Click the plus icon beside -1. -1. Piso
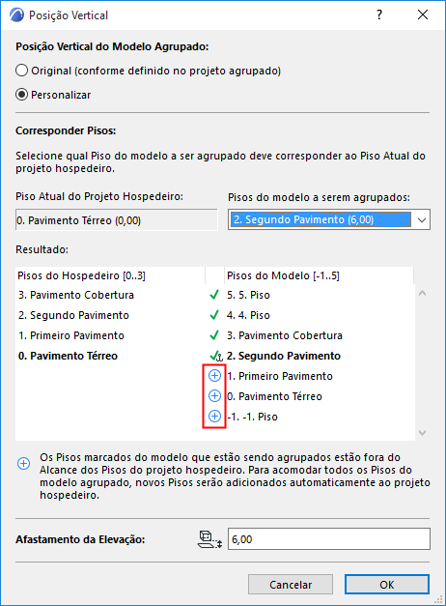Viewport: 446px width, 606px height. 214,417
